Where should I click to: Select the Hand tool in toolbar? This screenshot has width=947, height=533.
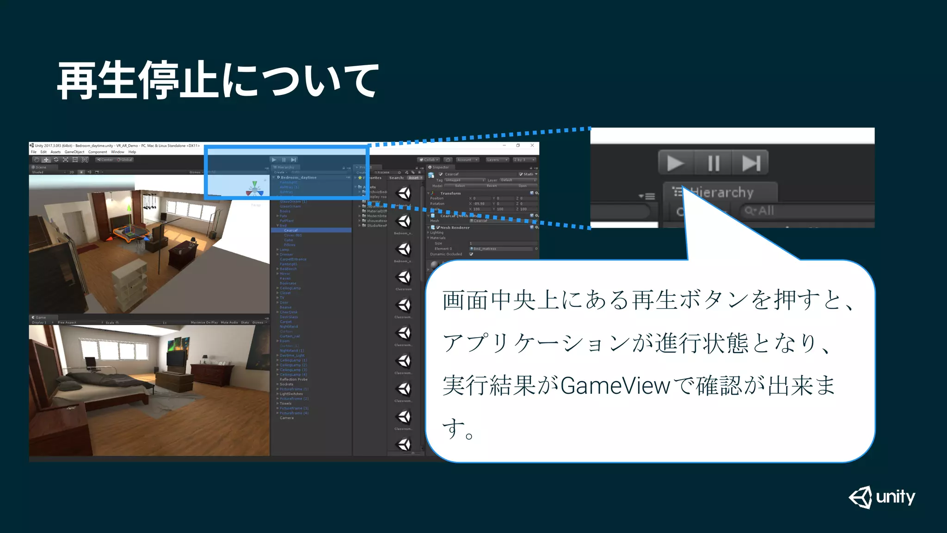point(37,160)
